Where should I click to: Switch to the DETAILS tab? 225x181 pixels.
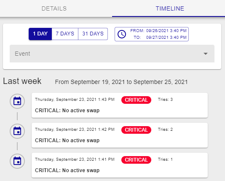point(54,8)
